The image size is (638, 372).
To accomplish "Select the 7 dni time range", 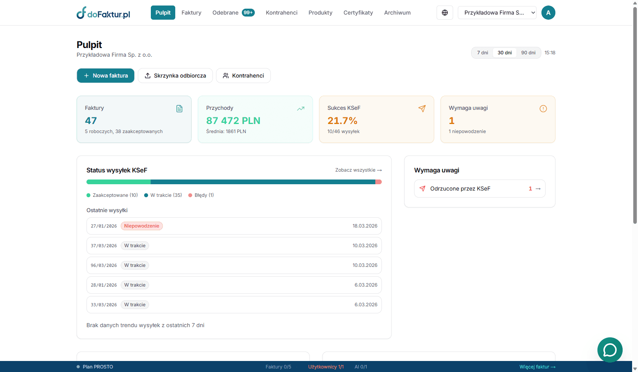I will point(482,53).
